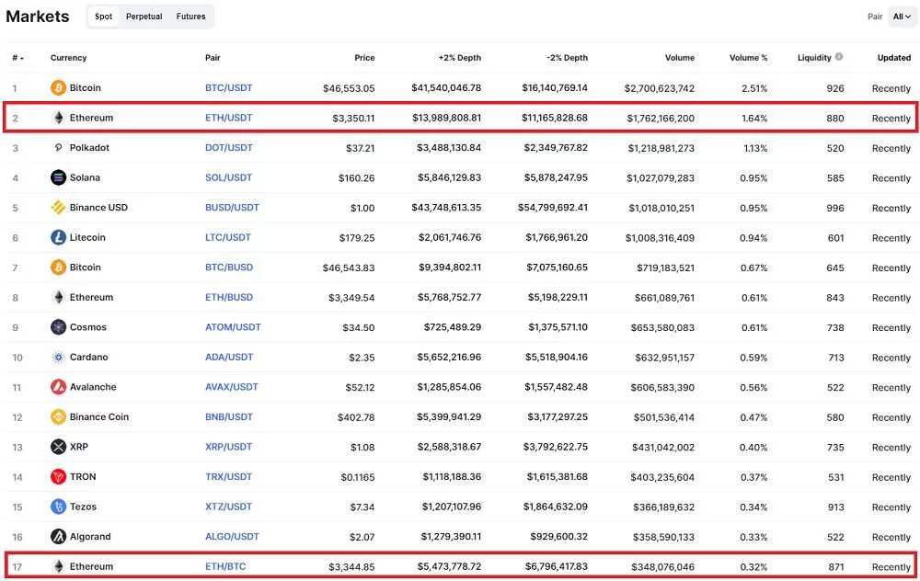
Task: Sort by the Price column header
Action: (364, 58)
